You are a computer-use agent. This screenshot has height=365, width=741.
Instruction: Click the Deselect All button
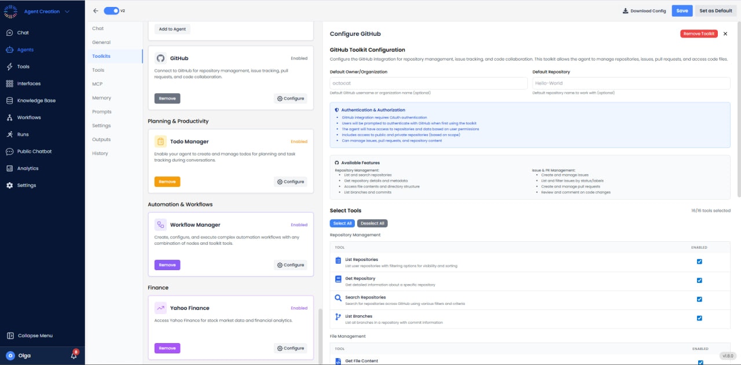[372, 223]
